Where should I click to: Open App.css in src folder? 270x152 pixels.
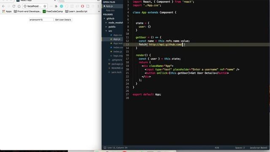pyautogui.click(x=118, y=35)
